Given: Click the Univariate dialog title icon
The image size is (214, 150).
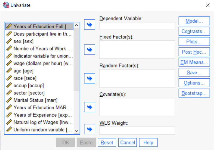Looking at the screenshot, I should [x=6, y=5].
